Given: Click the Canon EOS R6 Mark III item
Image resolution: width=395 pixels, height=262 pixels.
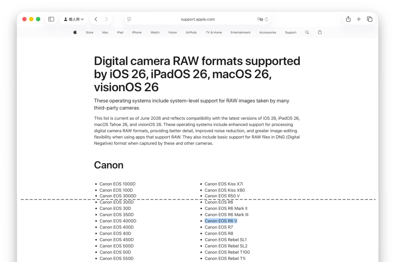Looking at the screenshot, I should [227, 214].
